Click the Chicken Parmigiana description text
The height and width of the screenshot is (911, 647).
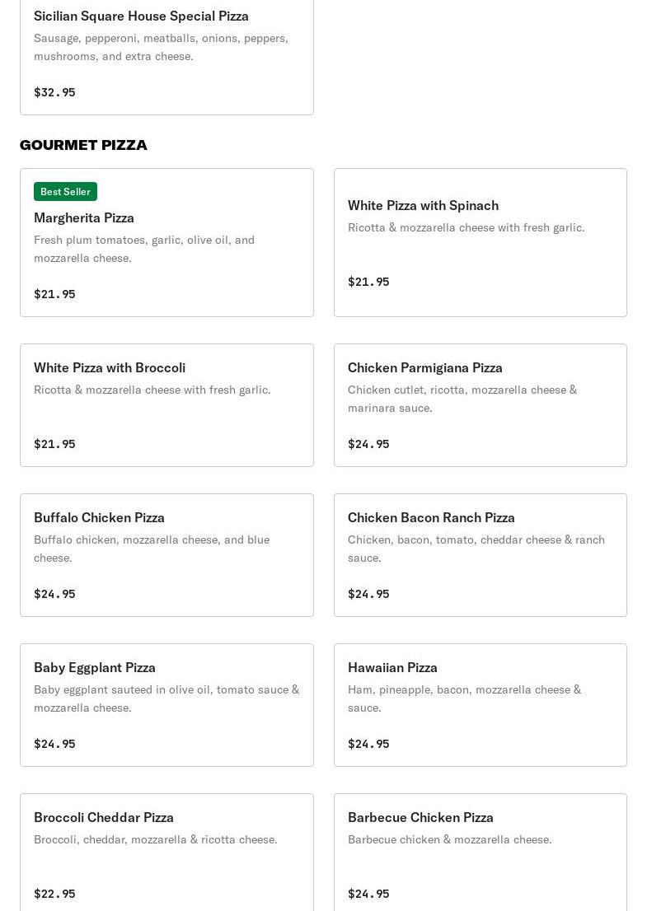click(x=462, y=399)
